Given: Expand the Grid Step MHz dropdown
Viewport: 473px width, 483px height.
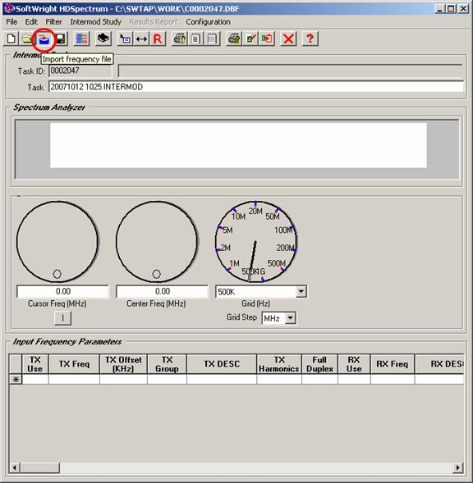Looking at the screenshot, I should point(290,318).
